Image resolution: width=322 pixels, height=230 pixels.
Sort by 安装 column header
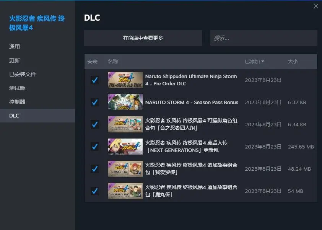(93, 61)
